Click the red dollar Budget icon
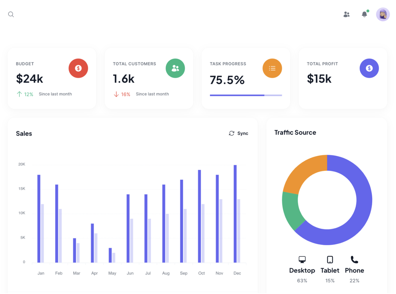Viewport: 396px width, 294px height. coord(78,68)
